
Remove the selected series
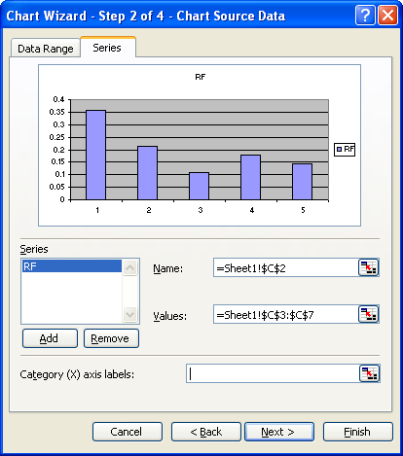coord(111,338)
